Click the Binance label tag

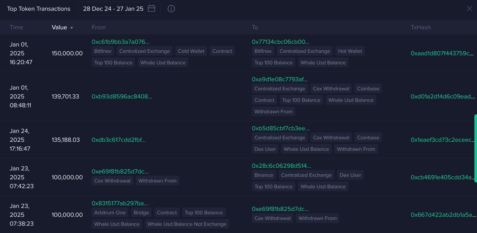coord(264,175)
